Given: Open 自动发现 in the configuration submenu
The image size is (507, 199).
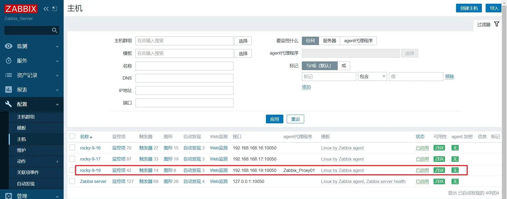Looking at the screenshot, I should point(26,184).
